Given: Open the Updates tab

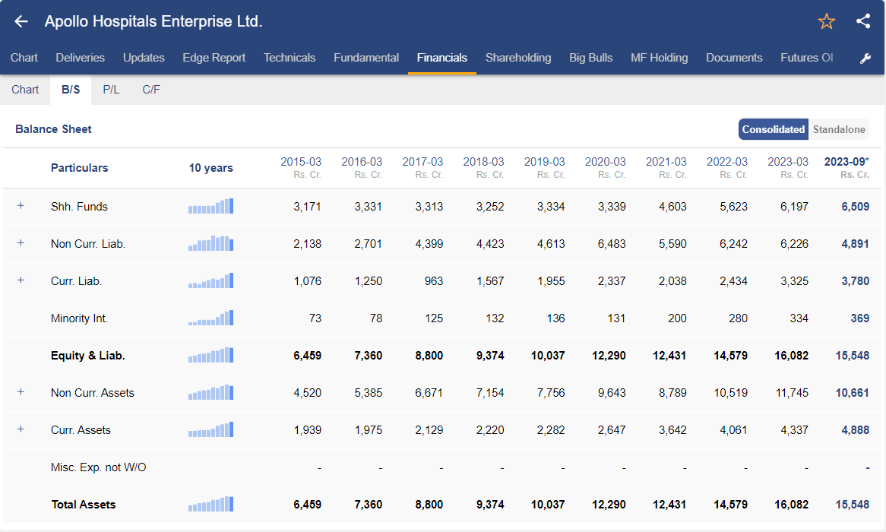Looking at the screenshot, I should [x=144, y=58].
